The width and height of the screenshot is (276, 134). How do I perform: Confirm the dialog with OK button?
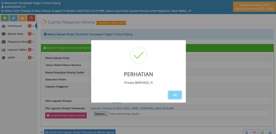tap(175, 95)
